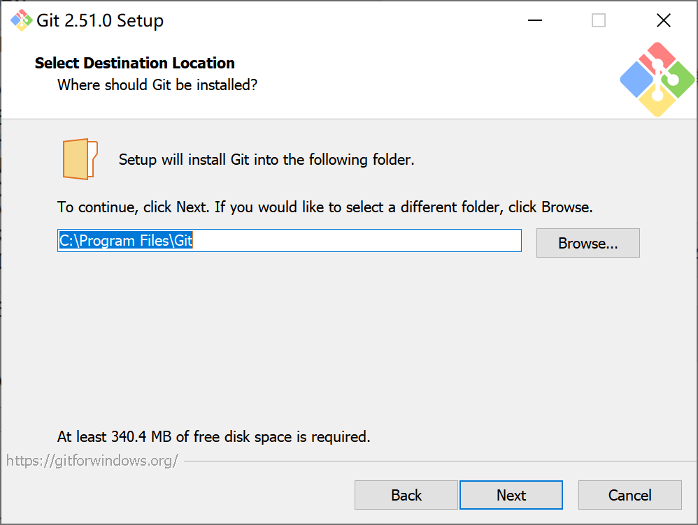The image size is (698, 525).
Task: Click the maximize box in the title bar
Action: [598, 21]
